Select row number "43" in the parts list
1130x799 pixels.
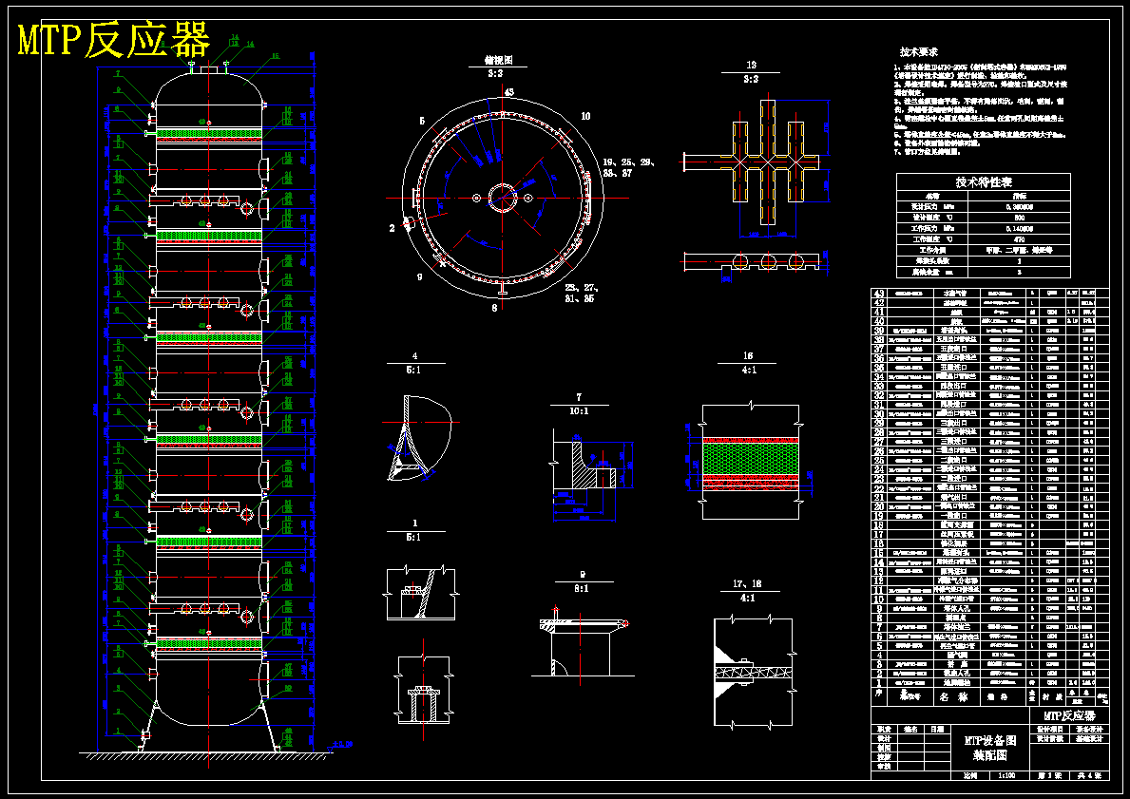(x=878, y=294)
